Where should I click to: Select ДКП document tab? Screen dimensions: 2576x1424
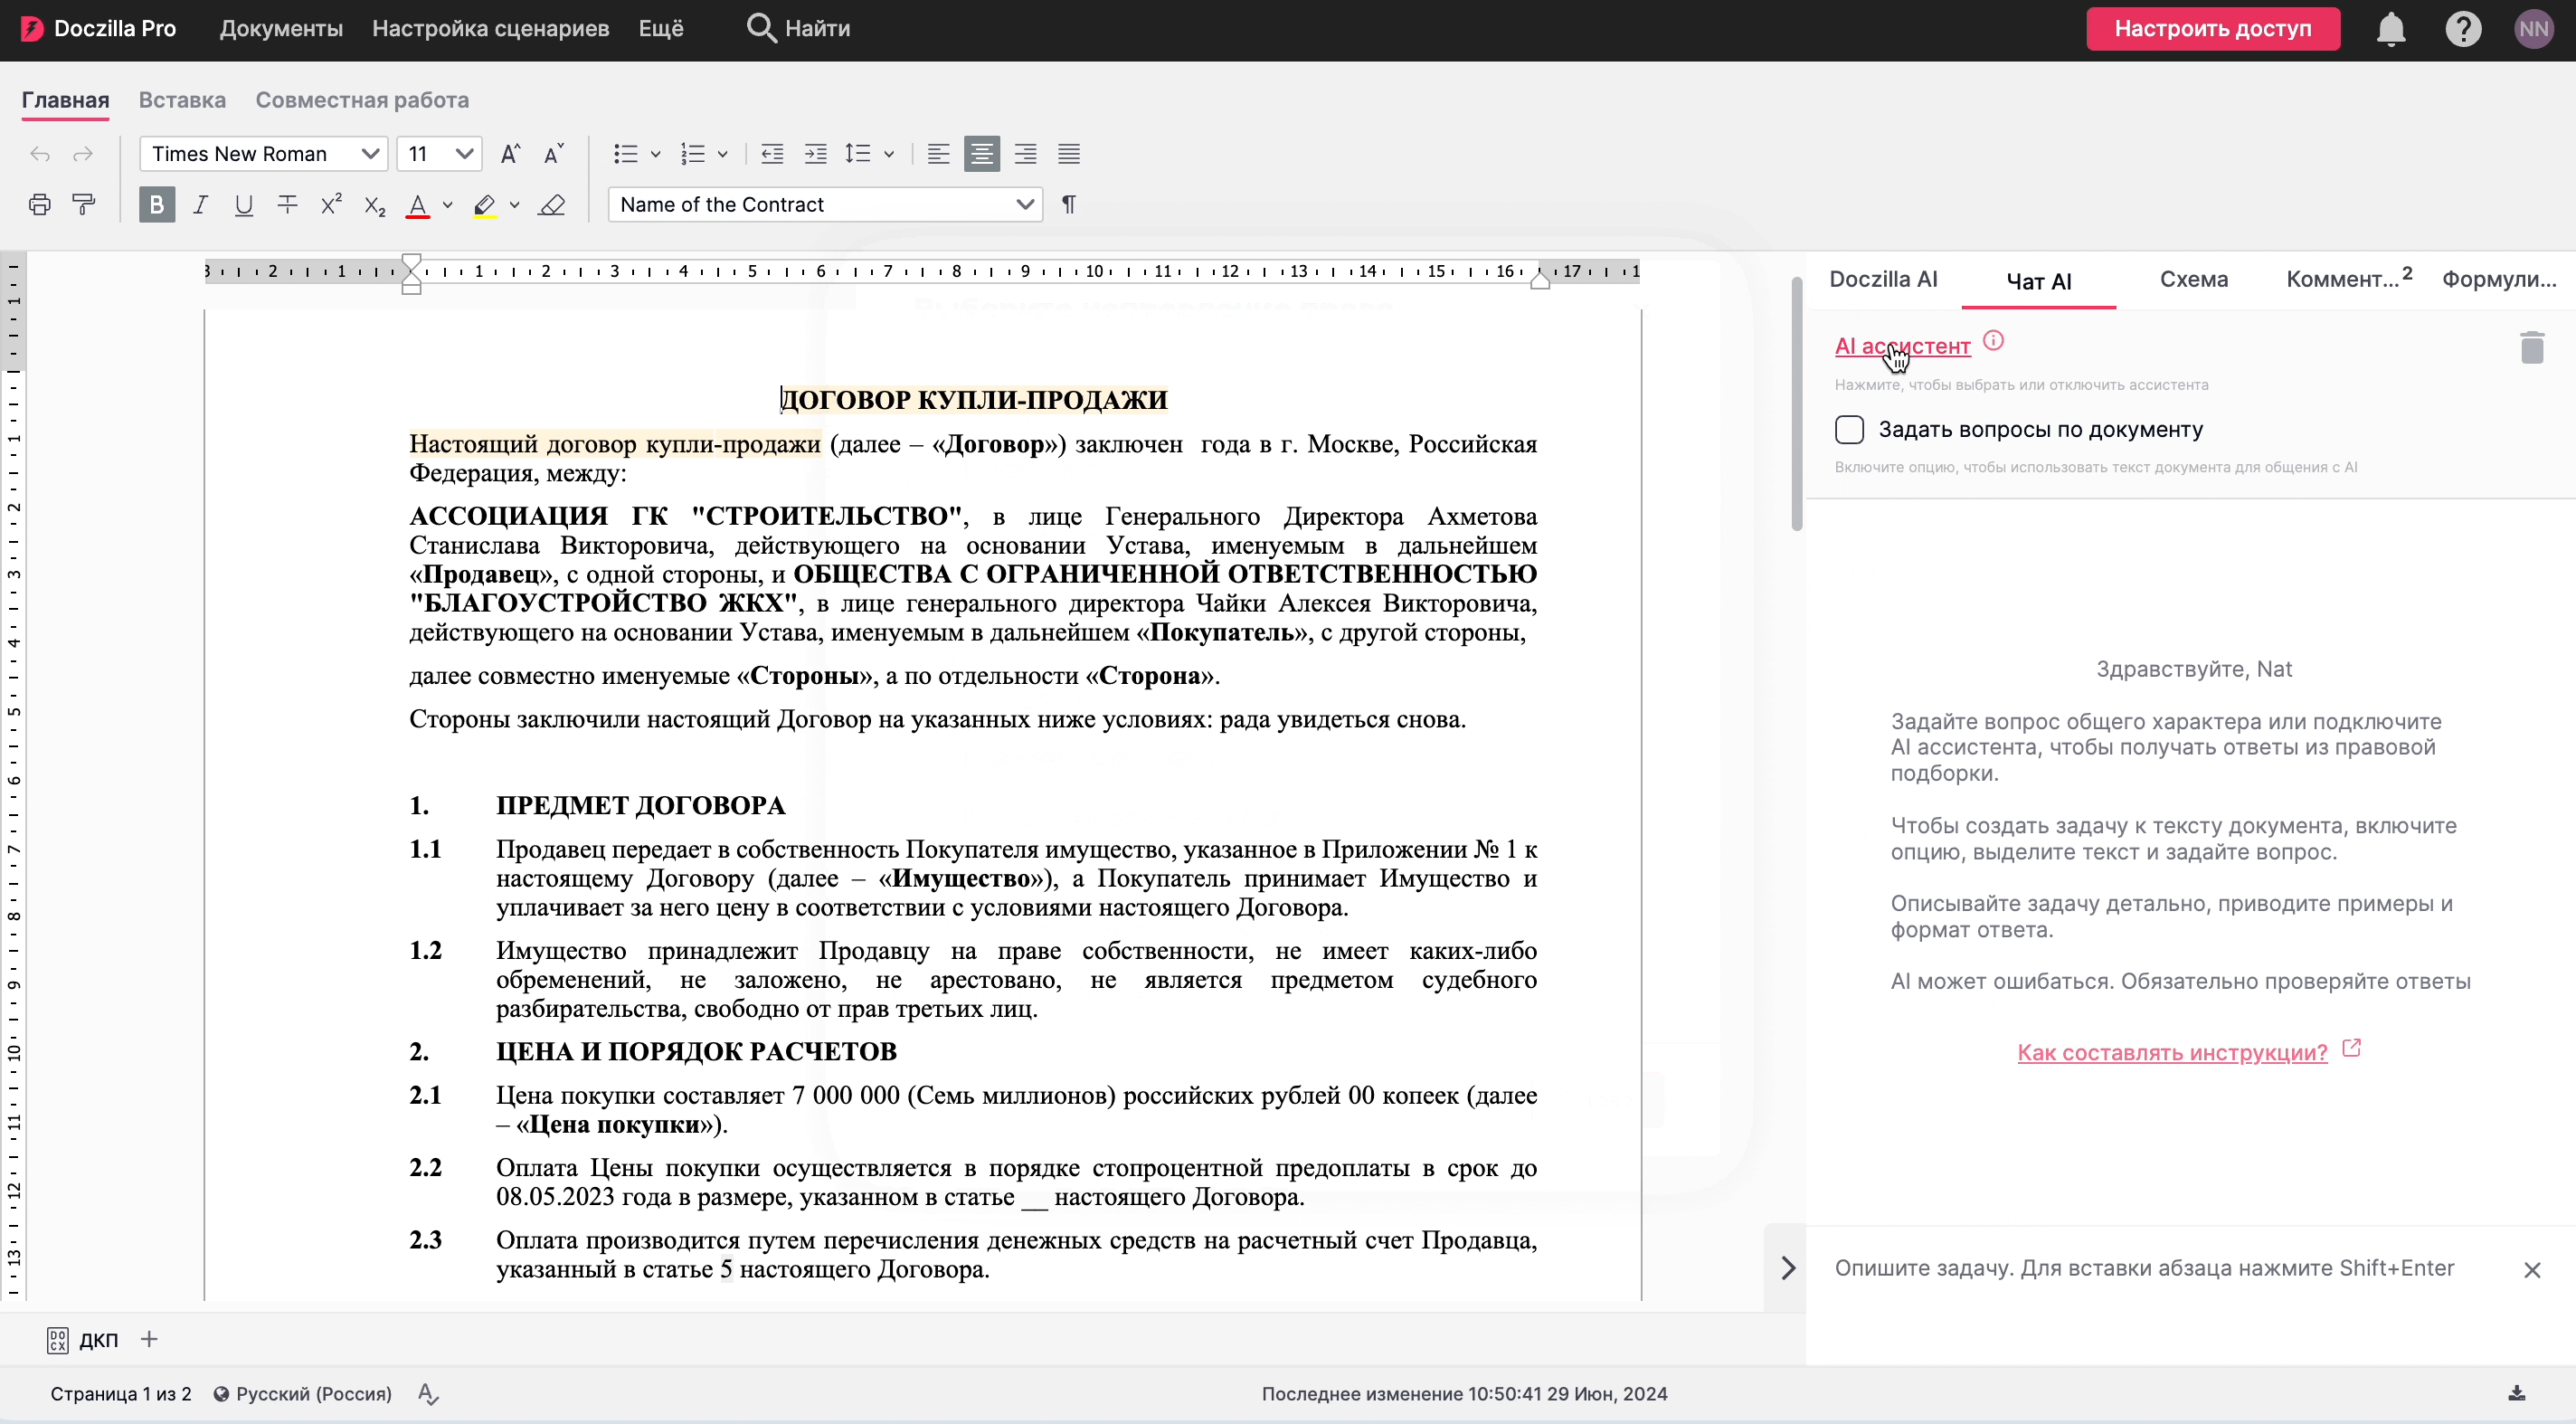(x=83, y=1341)
